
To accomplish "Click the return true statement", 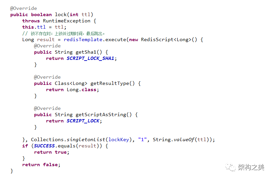I will coord(51,152).
